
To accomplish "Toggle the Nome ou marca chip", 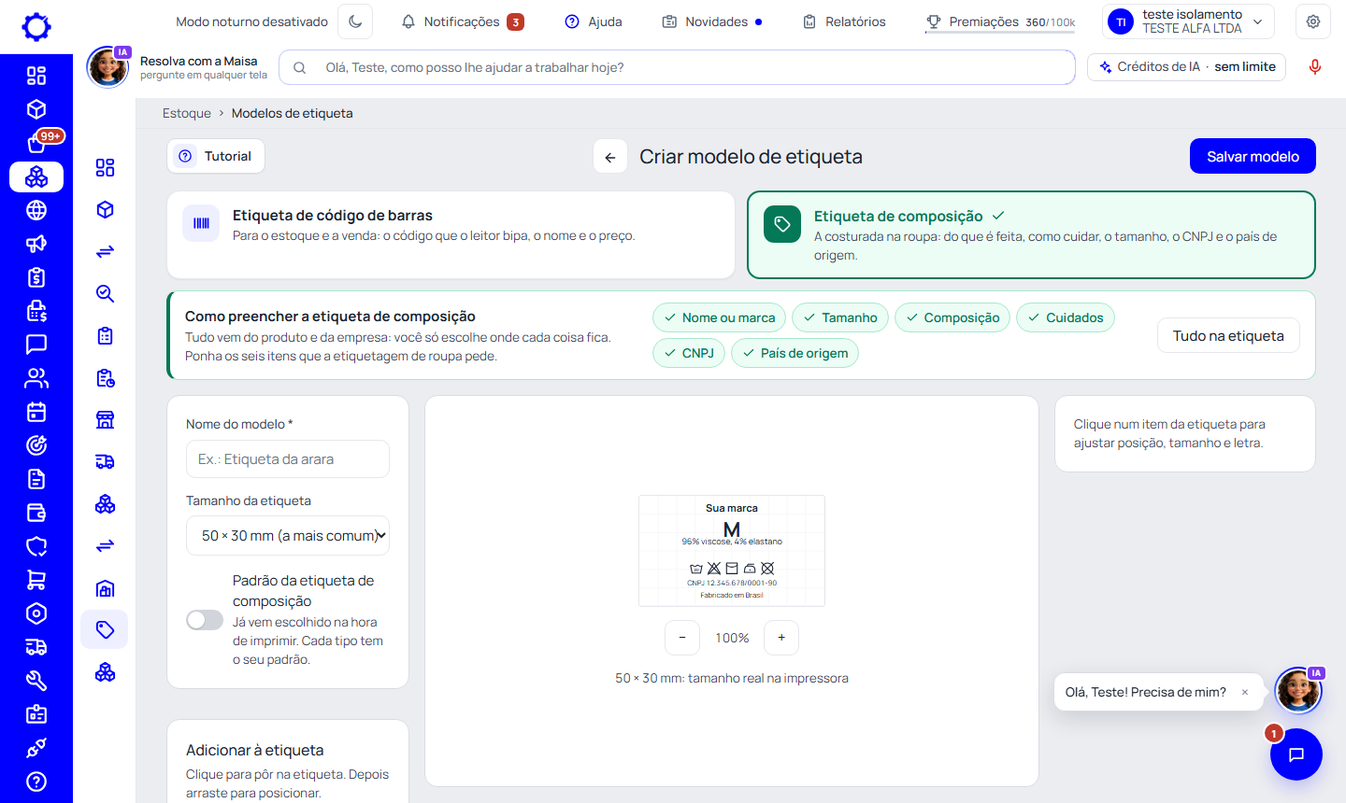I will point(719,317).
